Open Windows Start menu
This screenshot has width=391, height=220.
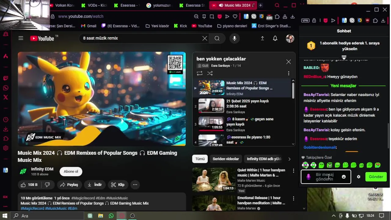click(x=5, y=216)
